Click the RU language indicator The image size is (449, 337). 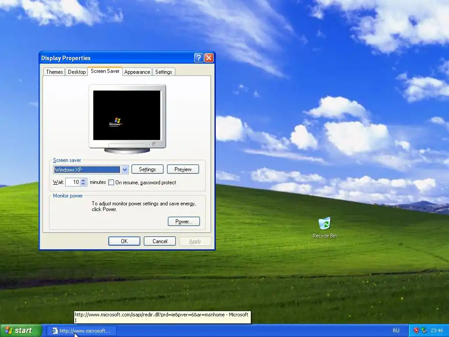click(396, 331)
